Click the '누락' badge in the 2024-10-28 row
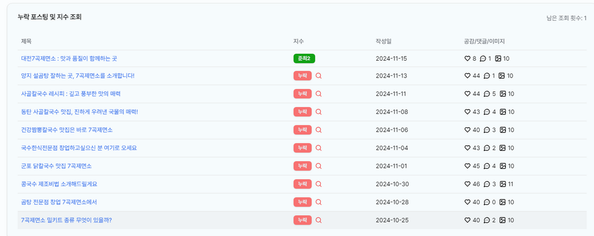This screenshot has width=594, height=236. point(302,202)
